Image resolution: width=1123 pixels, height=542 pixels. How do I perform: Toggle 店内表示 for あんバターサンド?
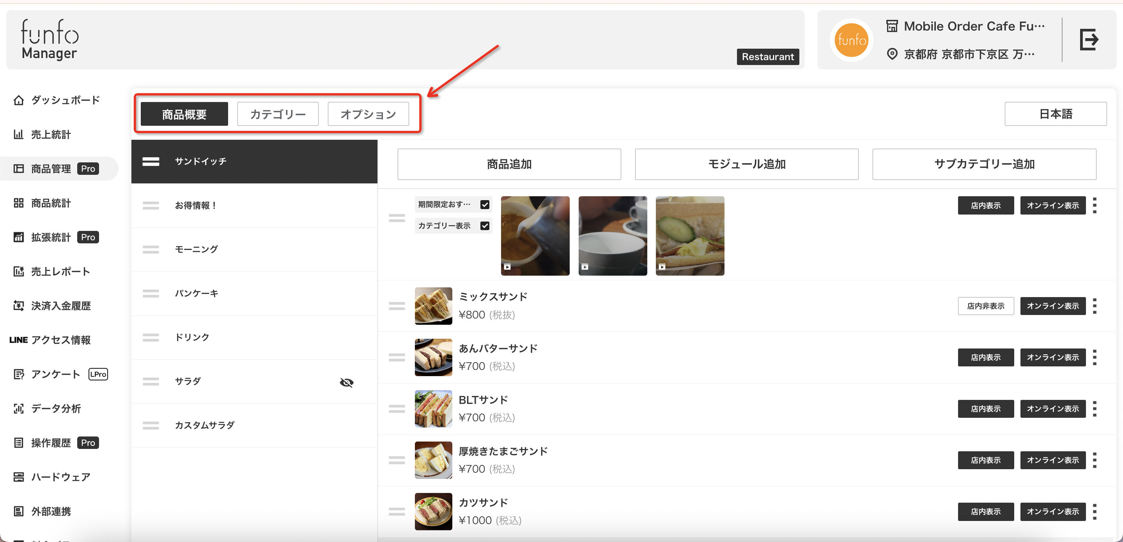tap(986, 357)
